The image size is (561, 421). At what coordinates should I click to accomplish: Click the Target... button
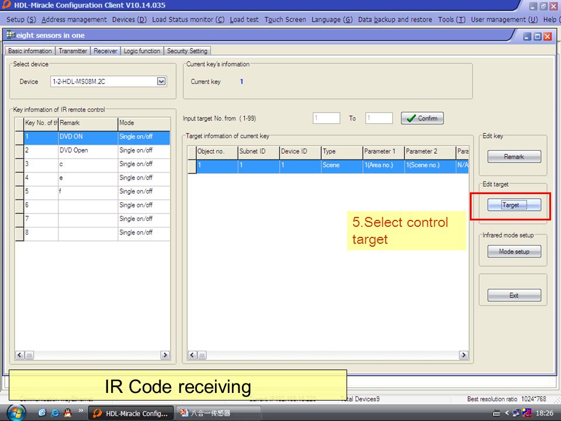[x=514, y=205]
